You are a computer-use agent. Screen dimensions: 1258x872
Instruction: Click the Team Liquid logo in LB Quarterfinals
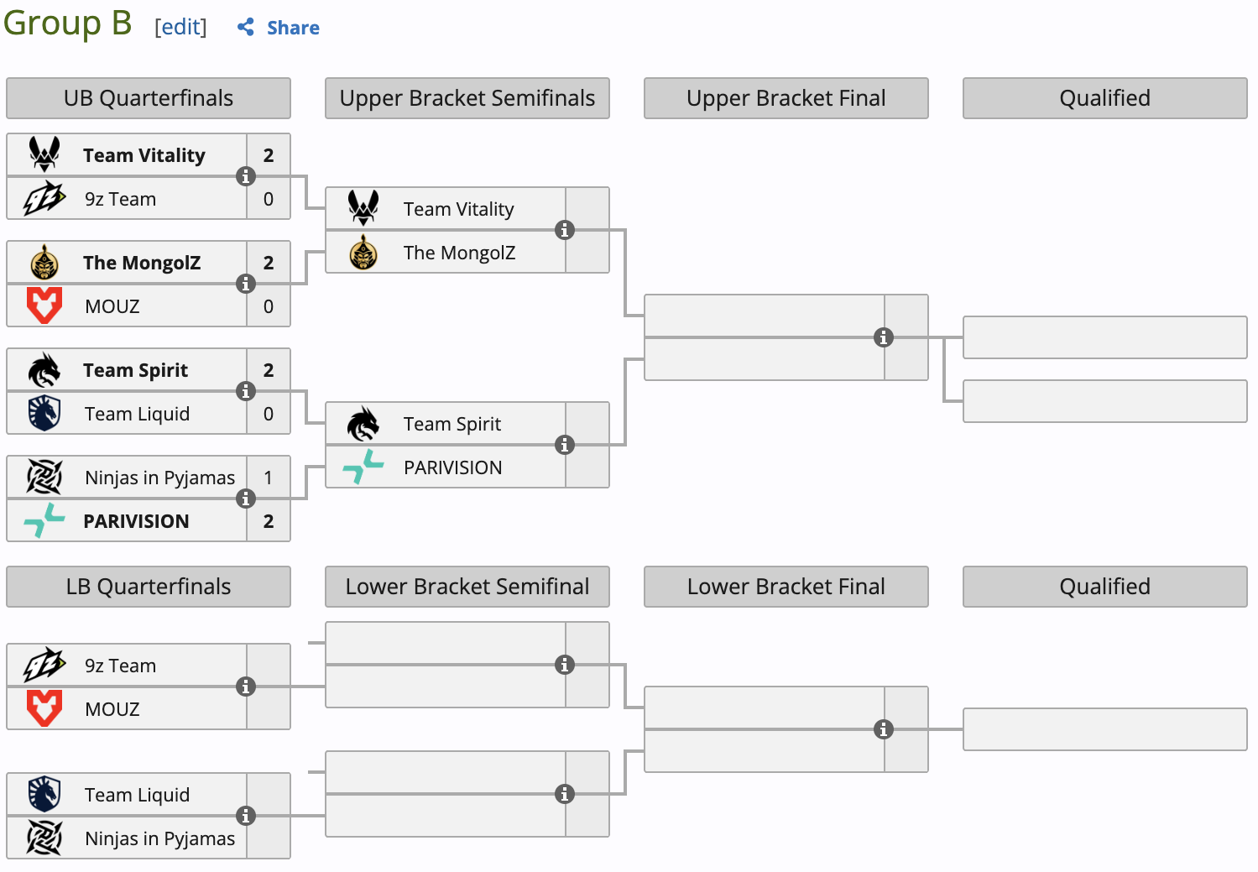(x=44, y=794)
